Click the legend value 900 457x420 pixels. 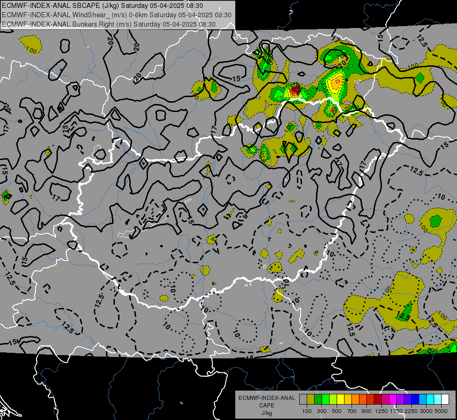pos(366,411)
